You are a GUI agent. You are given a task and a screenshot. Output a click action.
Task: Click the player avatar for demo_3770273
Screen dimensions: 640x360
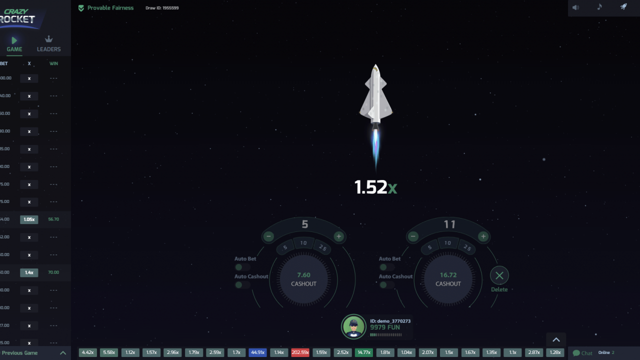tap(354, 326)
